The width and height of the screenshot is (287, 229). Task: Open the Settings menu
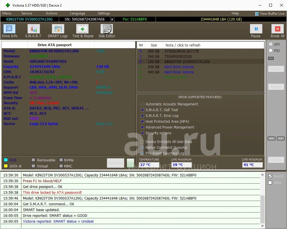[104, 13]
